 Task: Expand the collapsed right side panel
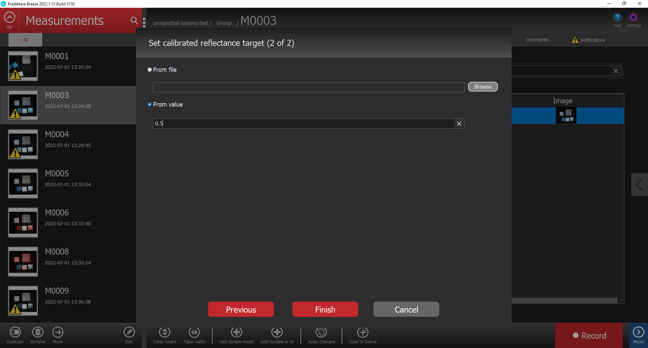click(639, 184)
